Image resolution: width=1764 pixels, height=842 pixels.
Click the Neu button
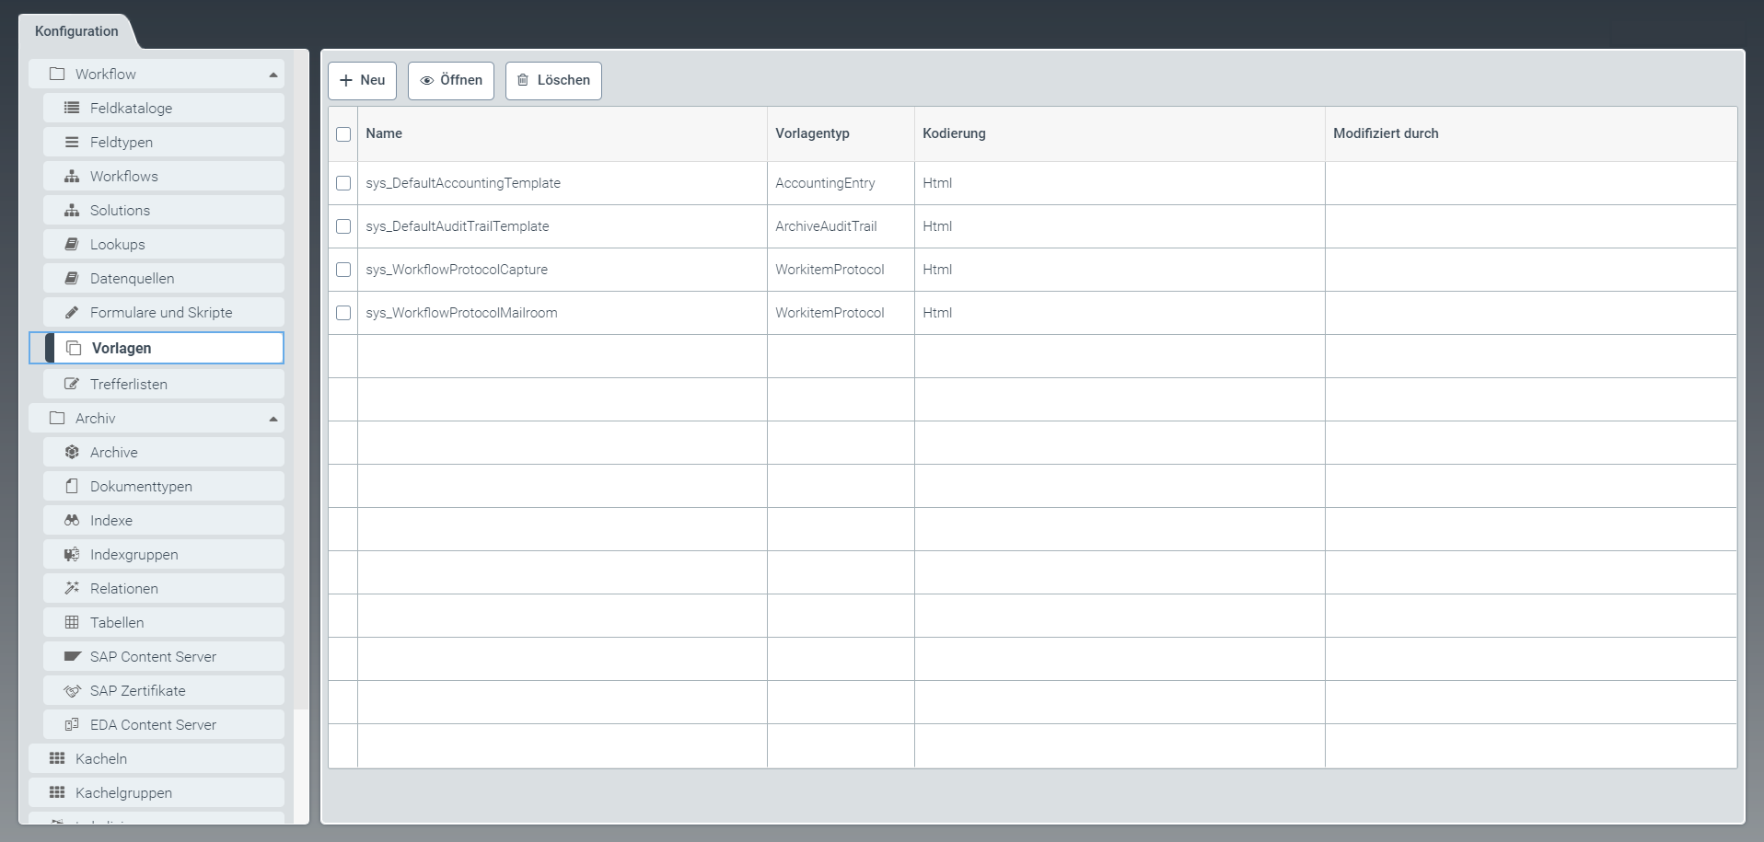pyautogui.click(x=362, y=80)
